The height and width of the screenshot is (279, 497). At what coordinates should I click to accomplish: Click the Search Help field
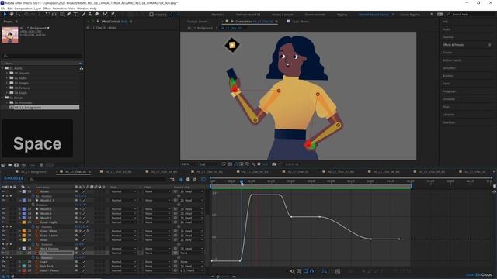coord(470,15)
